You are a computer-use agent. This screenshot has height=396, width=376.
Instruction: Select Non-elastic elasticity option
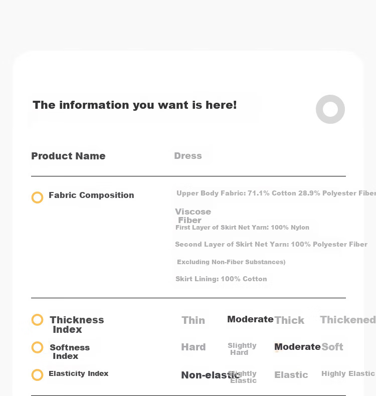coord(210,375)
